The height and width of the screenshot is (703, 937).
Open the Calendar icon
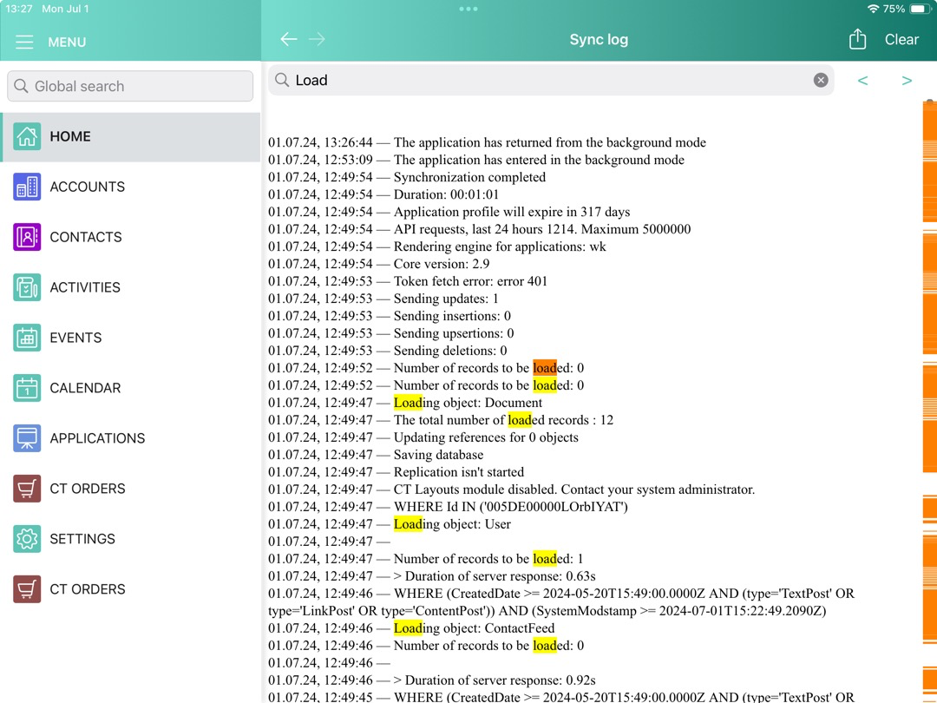click(26, 388)
